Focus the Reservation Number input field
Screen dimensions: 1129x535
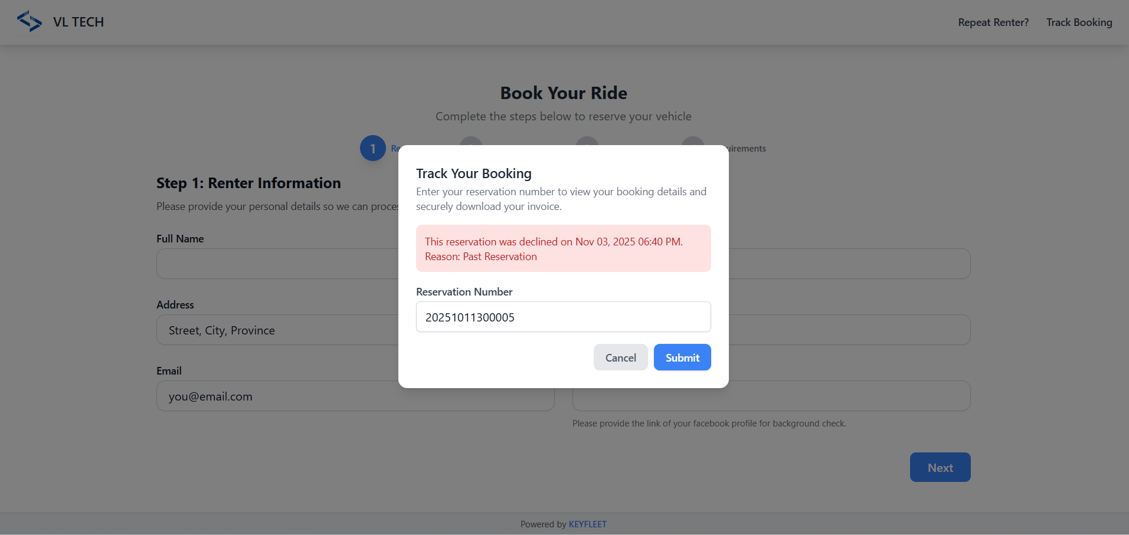[x=563, y=317]
